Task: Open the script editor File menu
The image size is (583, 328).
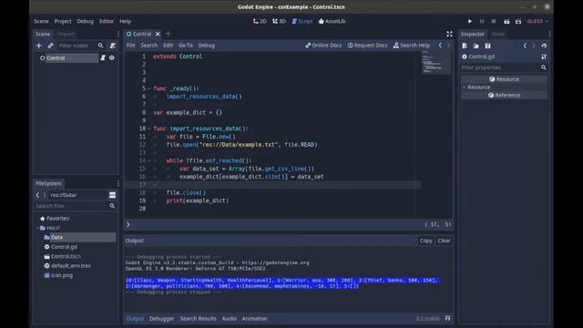Action: tap(131, 46)
